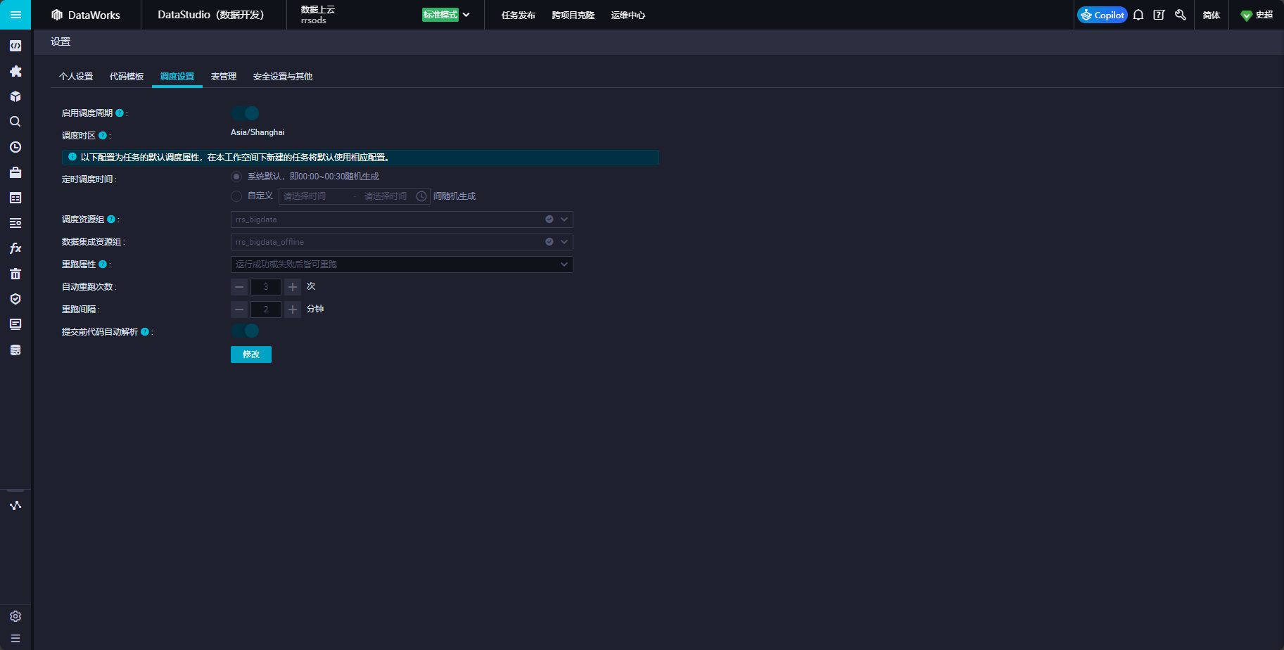The width and height of the screenshot is (1284, 650).
Task: Open the list-settings sidebar icon
Action: pos(15,223)
